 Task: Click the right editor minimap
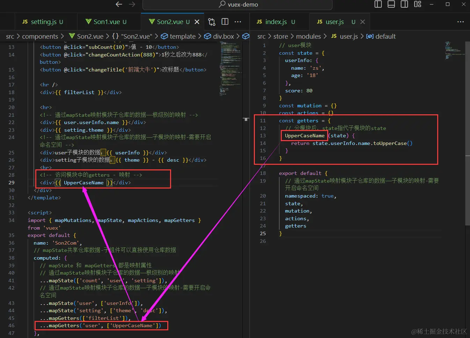(x=455, y=51)
